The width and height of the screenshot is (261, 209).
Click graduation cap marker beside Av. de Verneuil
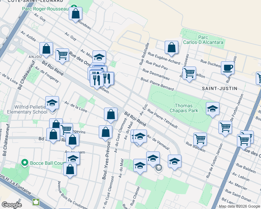click(140, 137)
